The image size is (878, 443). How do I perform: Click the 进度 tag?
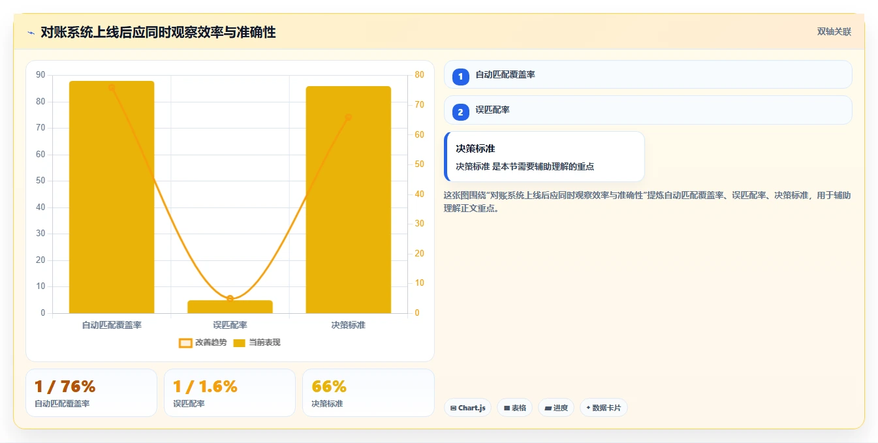click(556, 408)
